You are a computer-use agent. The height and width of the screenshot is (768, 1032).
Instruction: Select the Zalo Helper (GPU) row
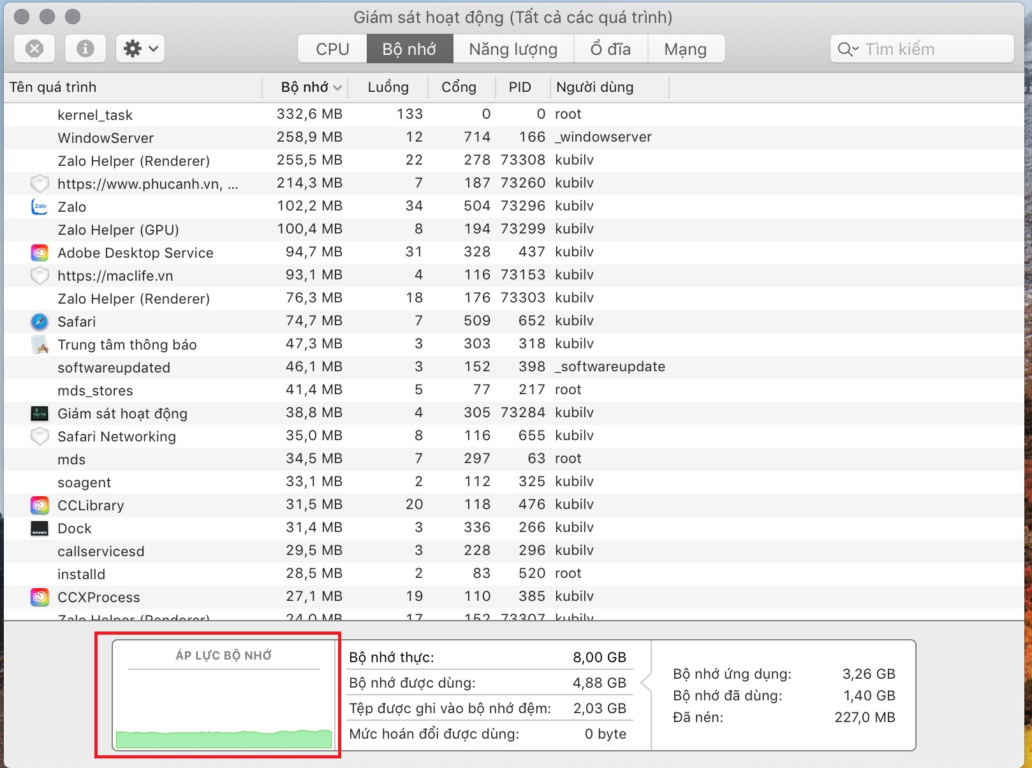tap(514, 229)
